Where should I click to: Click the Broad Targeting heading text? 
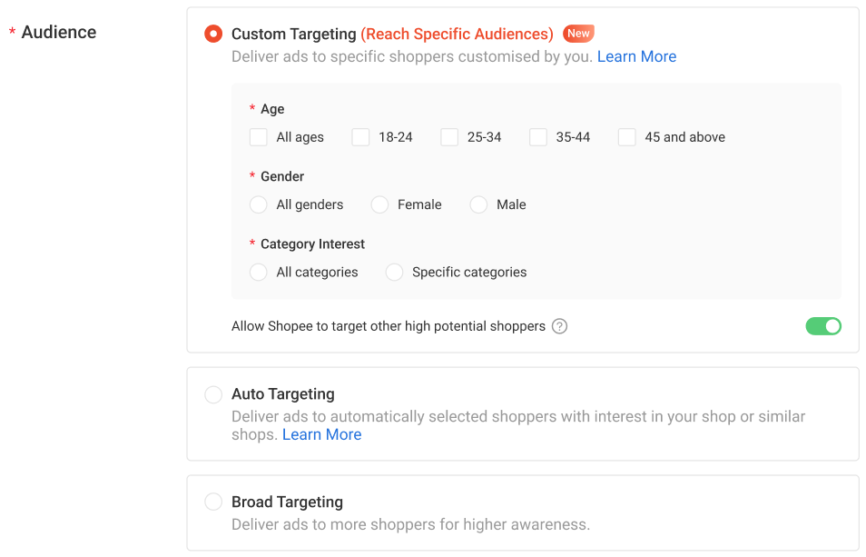287,502
